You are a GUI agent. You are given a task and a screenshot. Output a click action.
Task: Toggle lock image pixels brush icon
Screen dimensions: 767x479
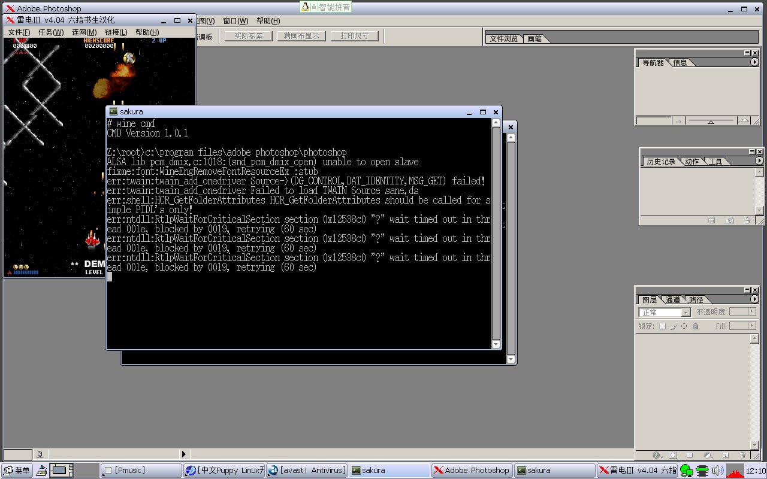pyautogui.click(x=674, y=326)
